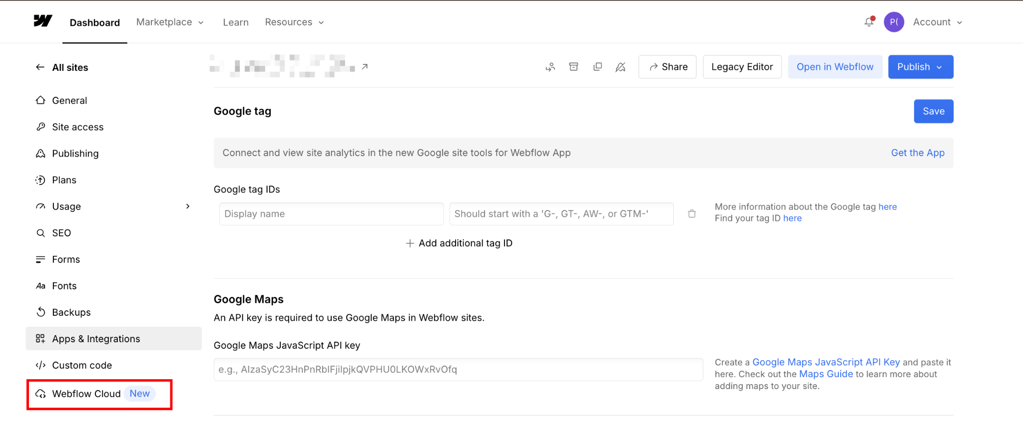The height and width of the screenshot is (423, 1023).
Task: Click the purple account avatar
Action: point(894,22)
